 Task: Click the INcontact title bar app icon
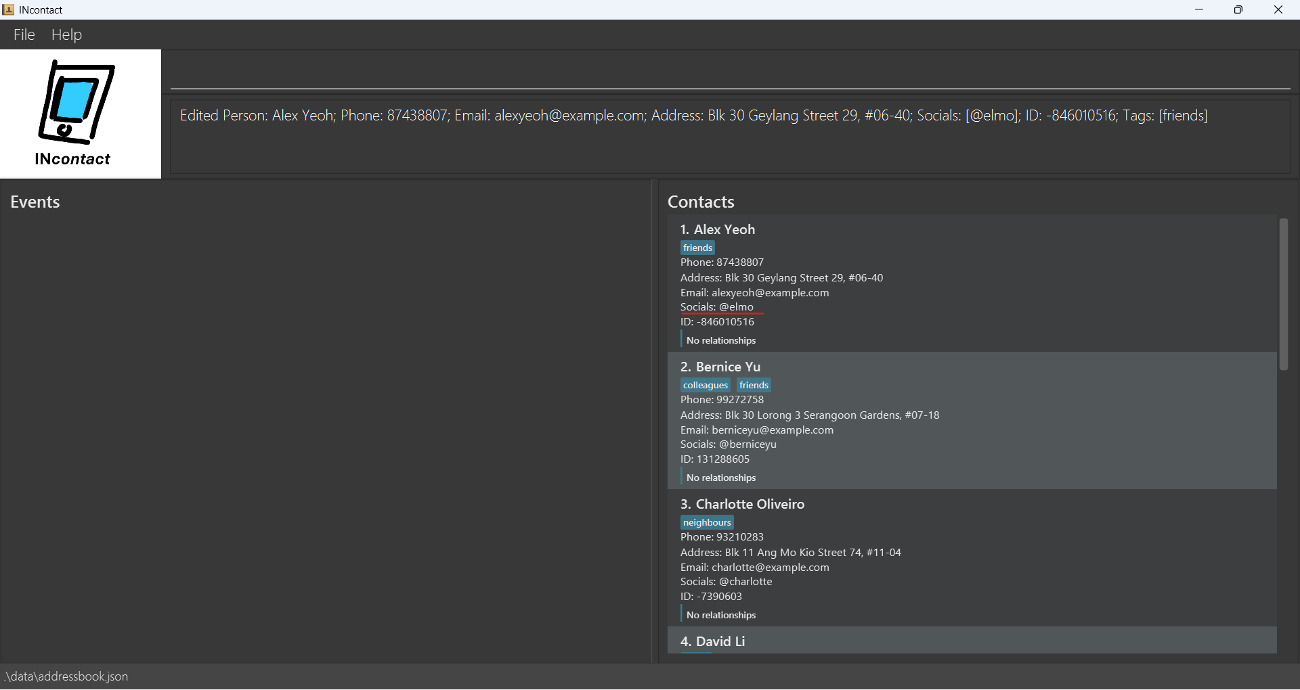[x=8, y=9]
